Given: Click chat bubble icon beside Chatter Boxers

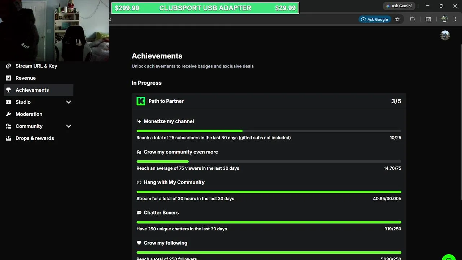Looking at the screenshot, I should tap(139, 213).
